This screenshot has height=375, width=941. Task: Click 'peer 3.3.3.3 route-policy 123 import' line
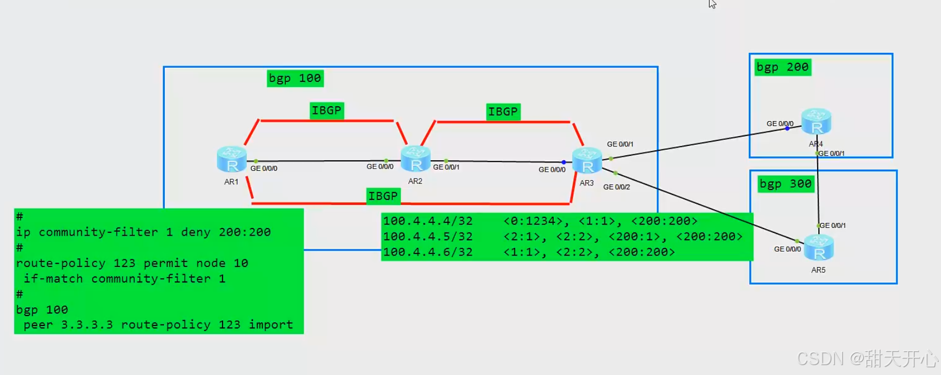tap(158, 325)
